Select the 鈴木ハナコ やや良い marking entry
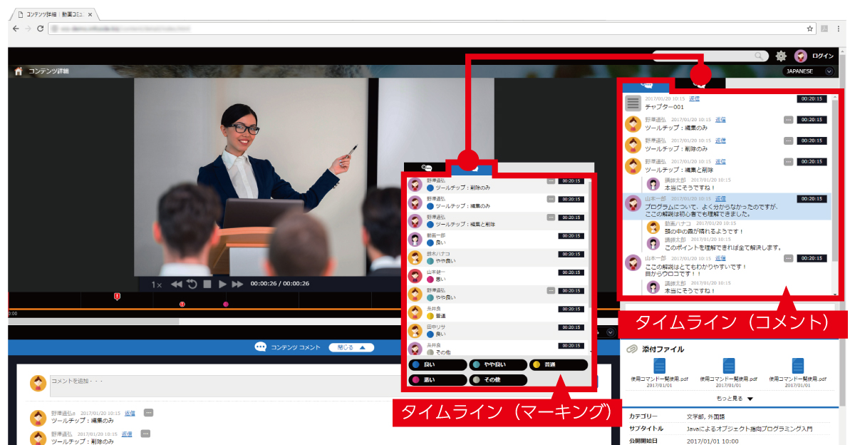The width and height of the screenshot is (855, 445). click(x=497, y=258)
